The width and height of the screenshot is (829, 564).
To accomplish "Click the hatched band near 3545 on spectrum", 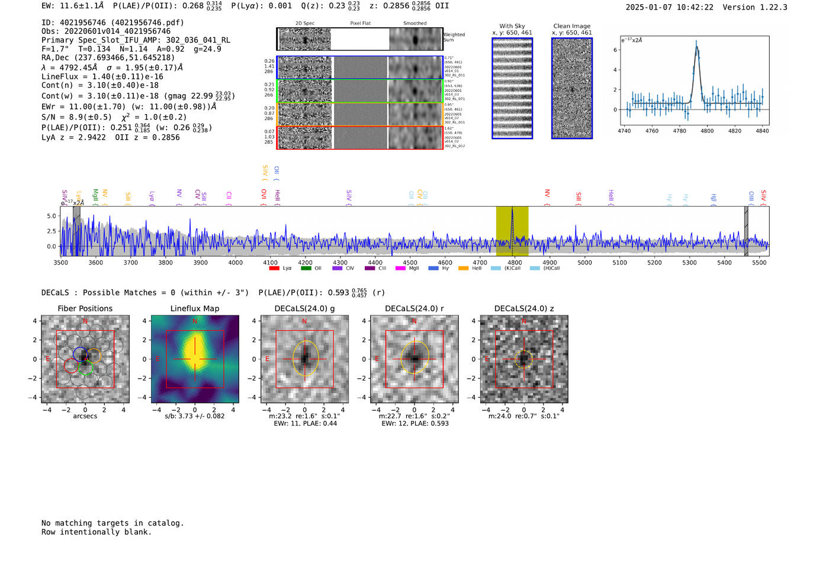I will point(76,231).
